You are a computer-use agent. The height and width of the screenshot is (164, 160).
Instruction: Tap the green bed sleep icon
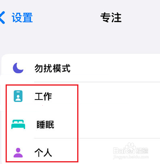coord(18,124)
